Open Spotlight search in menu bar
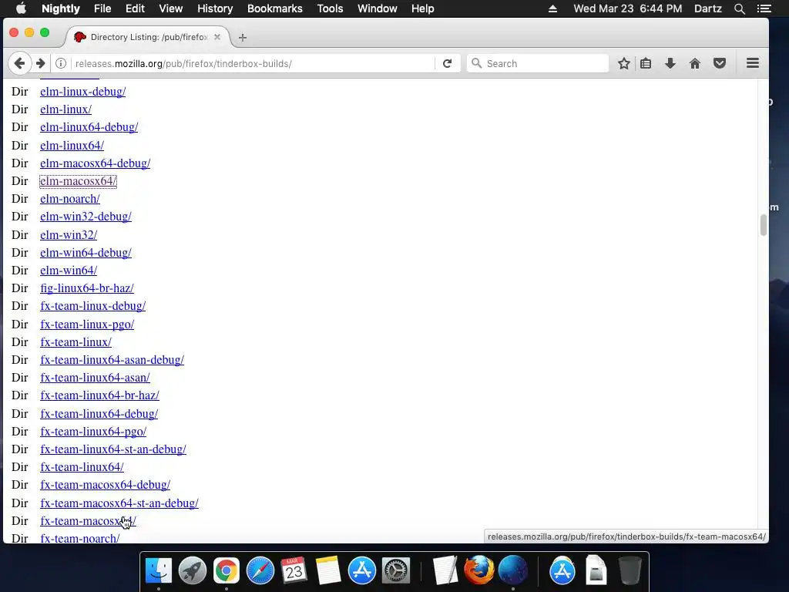This screenshot has height=592, width=789. coord(740,8)
